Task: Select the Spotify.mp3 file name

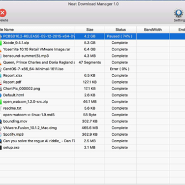Action: (13, 134)
